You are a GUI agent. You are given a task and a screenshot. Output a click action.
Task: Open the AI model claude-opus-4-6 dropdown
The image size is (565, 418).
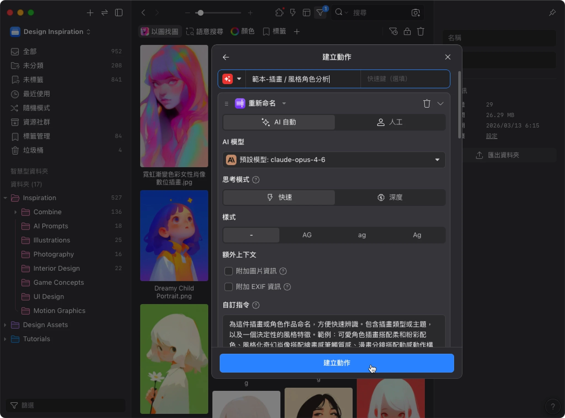[334, 160]
